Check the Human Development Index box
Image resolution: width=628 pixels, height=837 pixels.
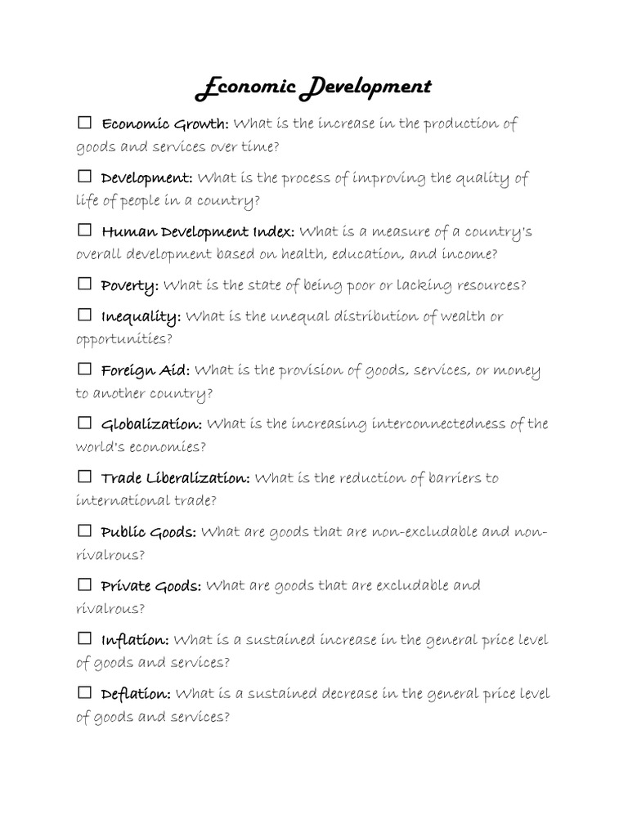pos(83,230)
